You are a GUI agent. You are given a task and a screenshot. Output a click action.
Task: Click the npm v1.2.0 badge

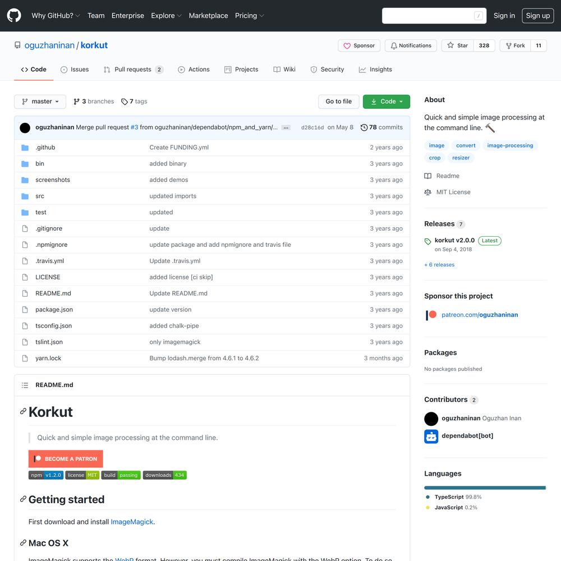46,475
